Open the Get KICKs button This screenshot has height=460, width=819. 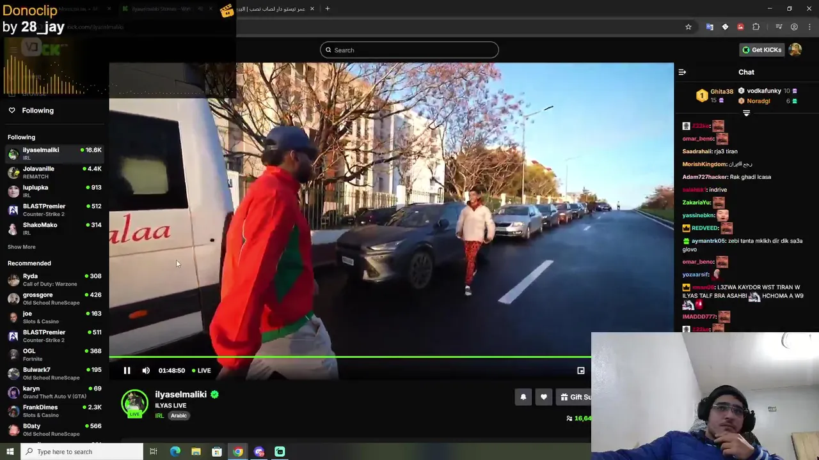click(761, 50)
